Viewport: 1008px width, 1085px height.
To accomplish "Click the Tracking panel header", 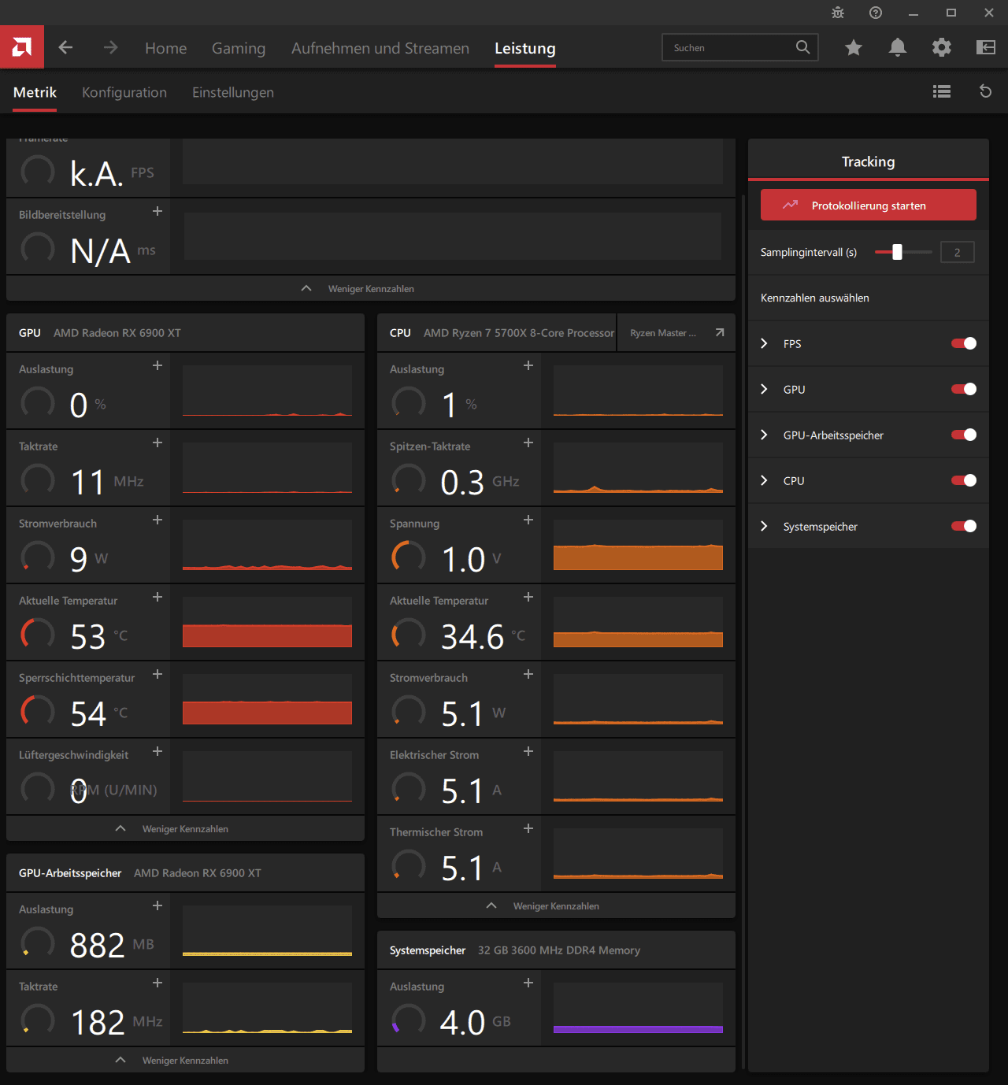I will (869, 161).
